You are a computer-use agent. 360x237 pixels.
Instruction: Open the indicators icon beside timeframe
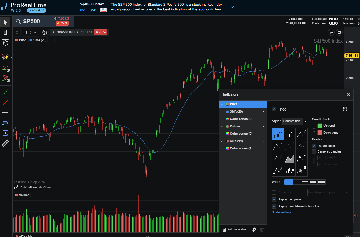(x=45, y=32)
